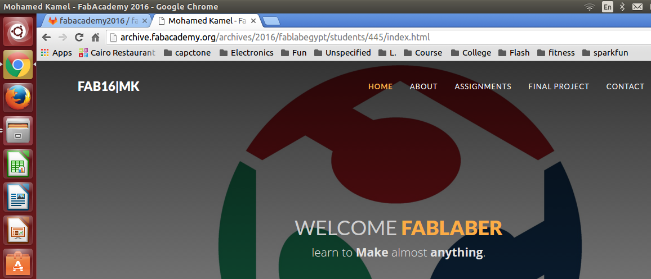
Task: Click the Google Chrome launcher icon
Action: tap(18, 65)
